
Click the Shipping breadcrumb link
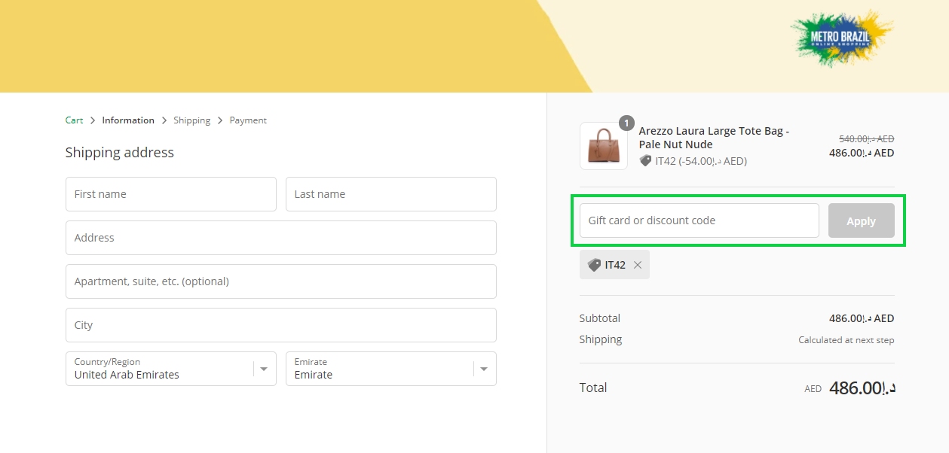click(x=192, y=120)
